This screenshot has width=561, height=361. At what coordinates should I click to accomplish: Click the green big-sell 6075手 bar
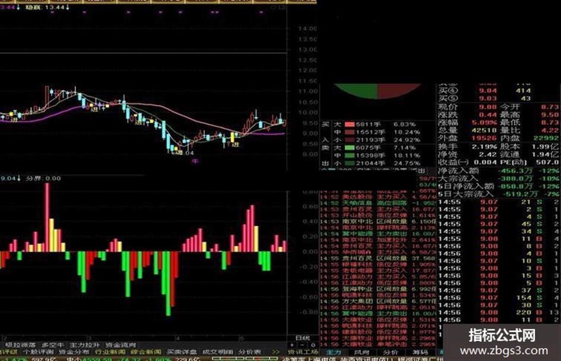click(x=350, y=148)
